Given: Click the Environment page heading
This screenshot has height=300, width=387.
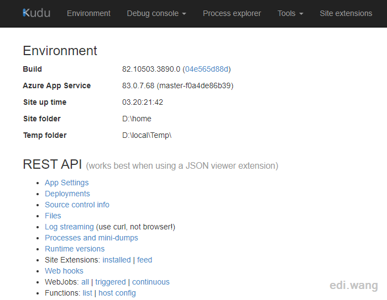Looking at the screenshot, I should point(60,51).
